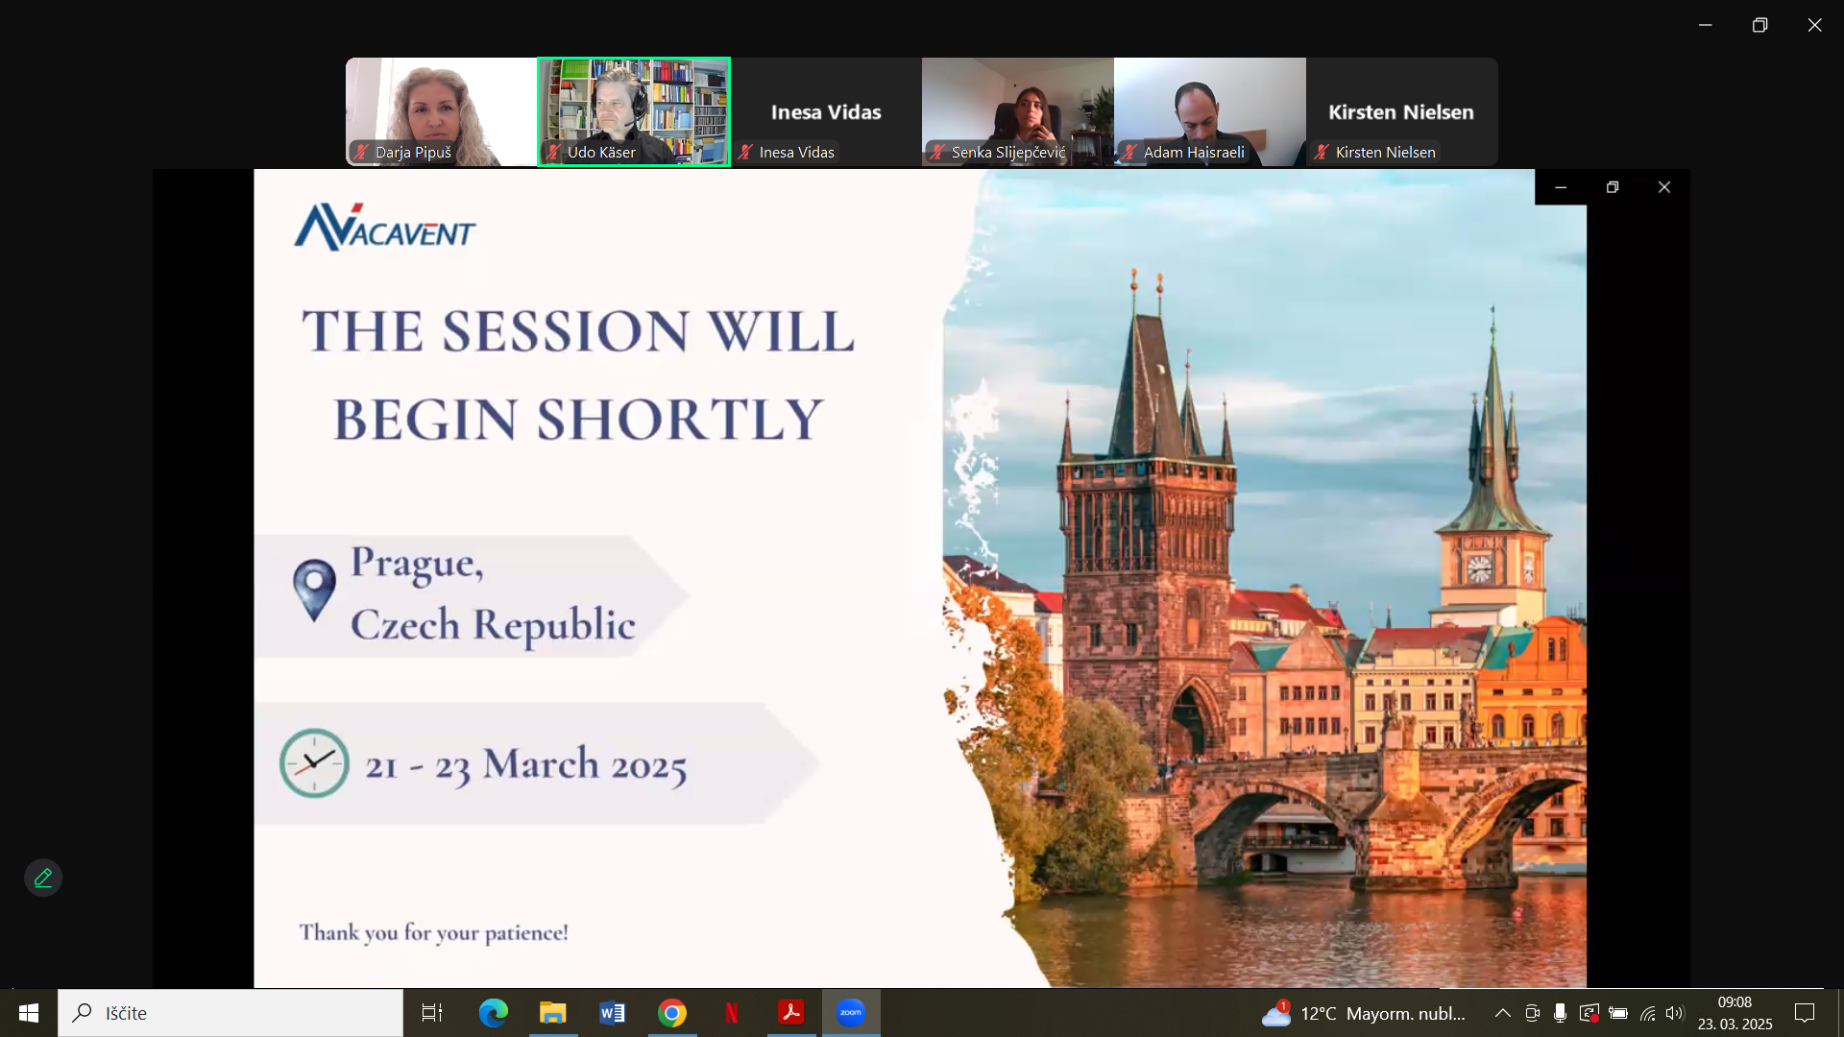Image resolution: width=1844 pixels, height=1037 pixels.
Task: Open the clock showing 09:08
Action: click(x=1735, y=1013)
